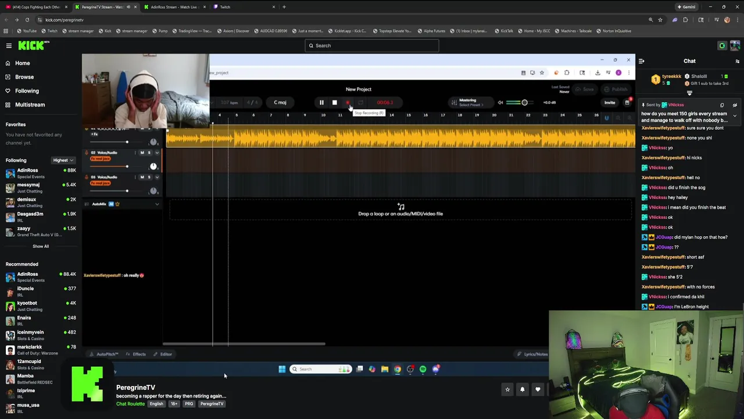This screenshot has height=419, width=744.
Task: Solo track 02 Voice/Audio
Action: coord(149,152)
